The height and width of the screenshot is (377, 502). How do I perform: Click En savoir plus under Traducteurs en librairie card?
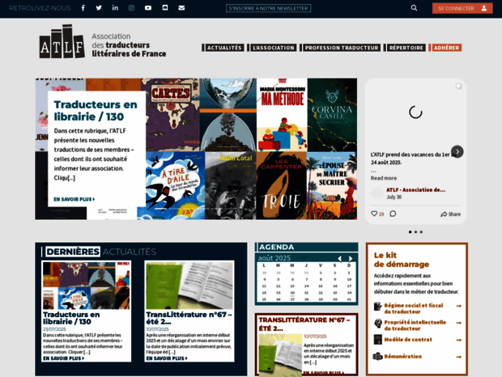click(64, 358)
